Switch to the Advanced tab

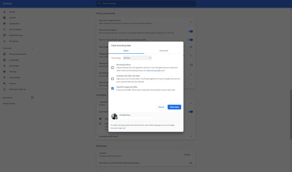(x=164, y=51)
